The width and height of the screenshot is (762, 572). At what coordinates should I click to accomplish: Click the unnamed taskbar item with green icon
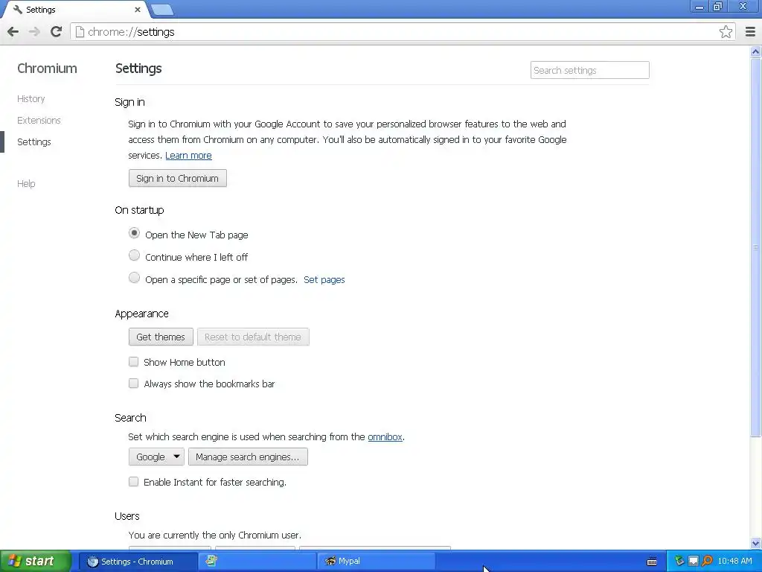257,562
